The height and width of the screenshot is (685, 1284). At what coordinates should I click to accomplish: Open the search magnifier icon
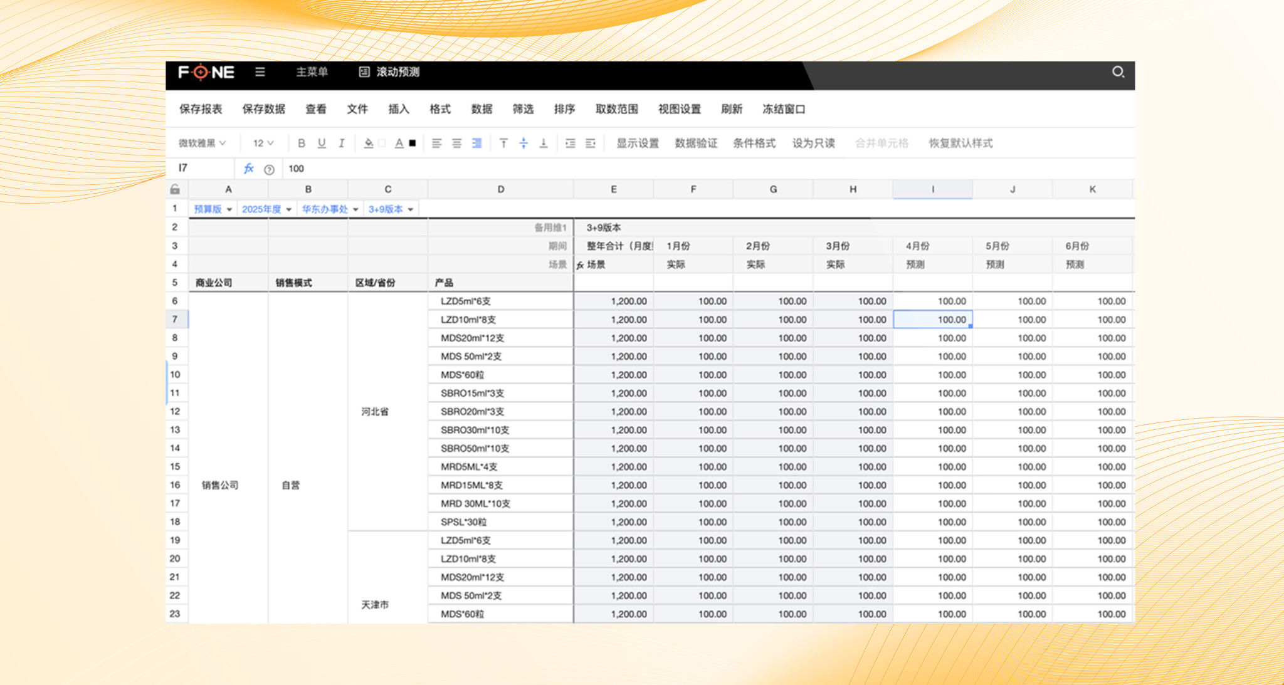point(1118,72)
